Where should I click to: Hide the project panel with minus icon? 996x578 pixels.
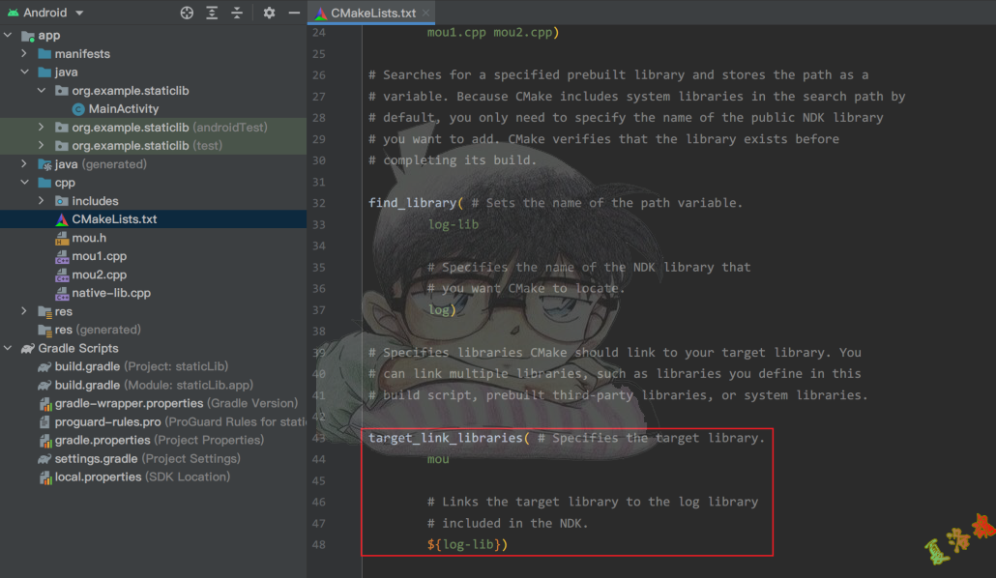[x=294, y=13]
